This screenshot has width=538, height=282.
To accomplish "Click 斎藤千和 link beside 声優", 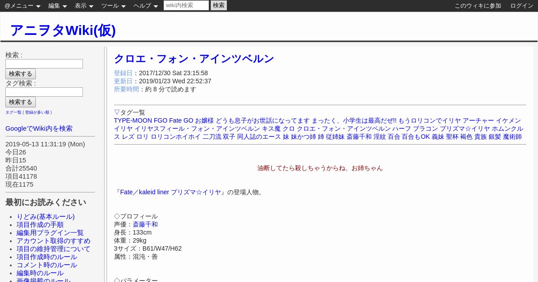I will [x=145, y=224].
